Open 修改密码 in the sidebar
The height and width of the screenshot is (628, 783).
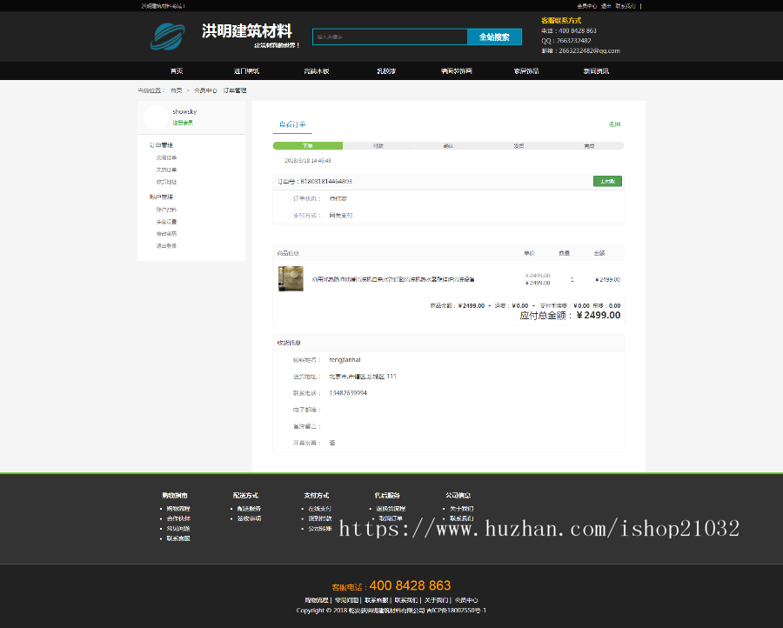[x=166, y=234]
